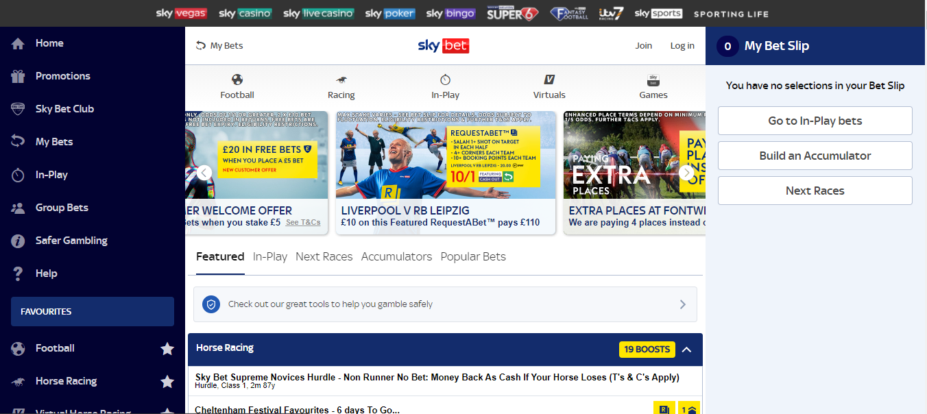
Task: Open the £20 in Free Bets welcome offer card
Action: pyautogui.click(x=256, y=173)
